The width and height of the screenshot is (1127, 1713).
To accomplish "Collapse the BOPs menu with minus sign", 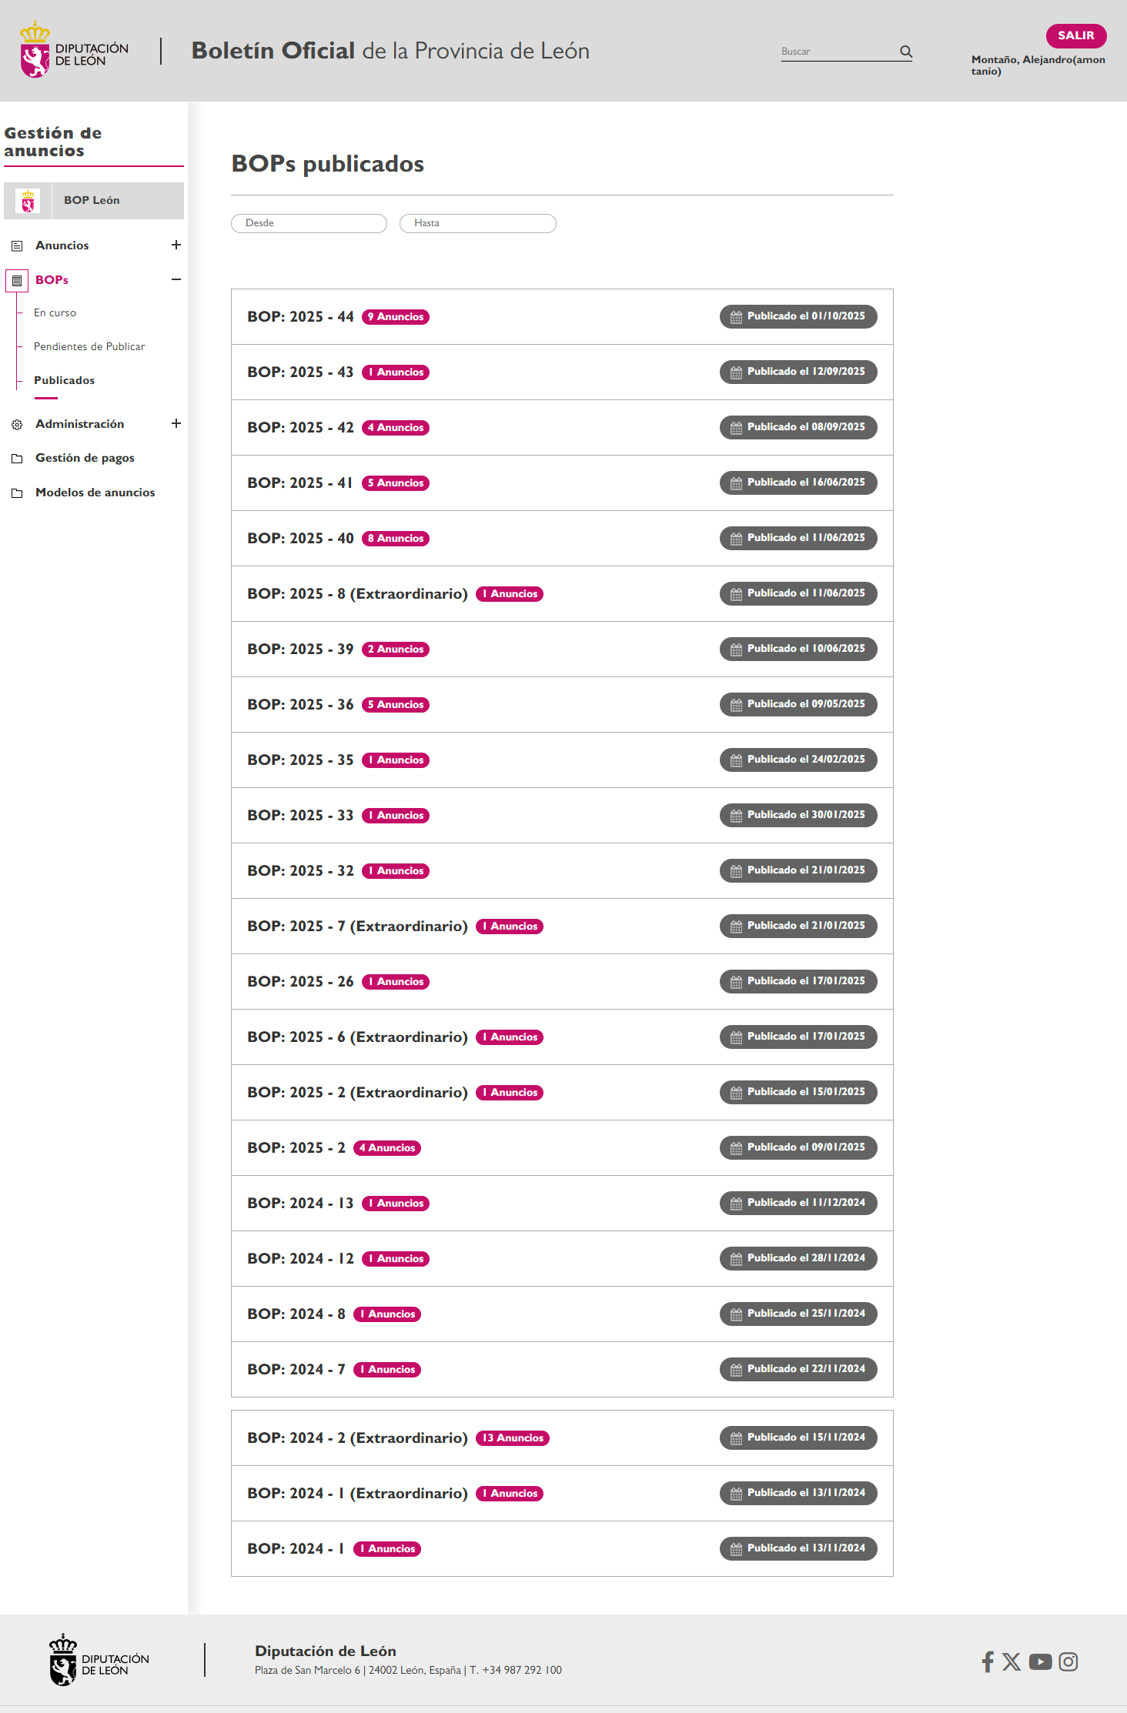I will click(x=176, y=279).
